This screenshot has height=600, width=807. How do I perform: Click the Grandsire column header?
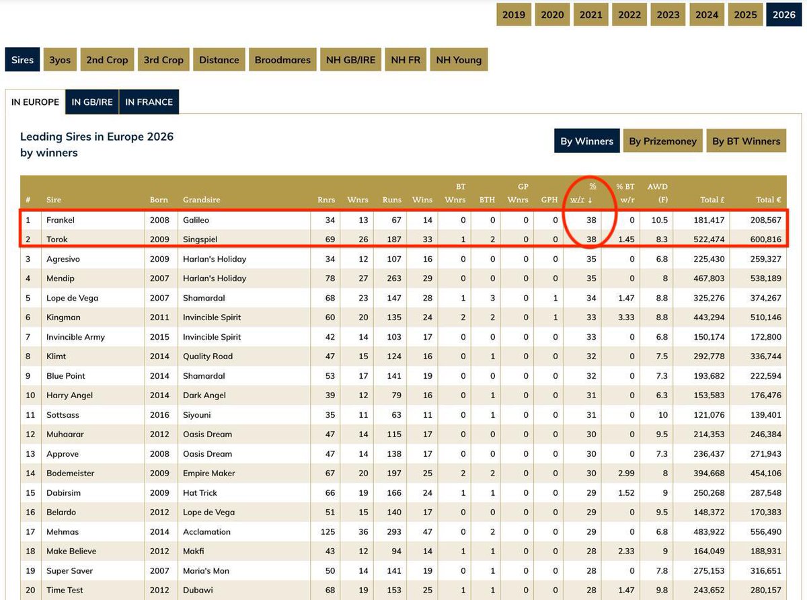201,200
